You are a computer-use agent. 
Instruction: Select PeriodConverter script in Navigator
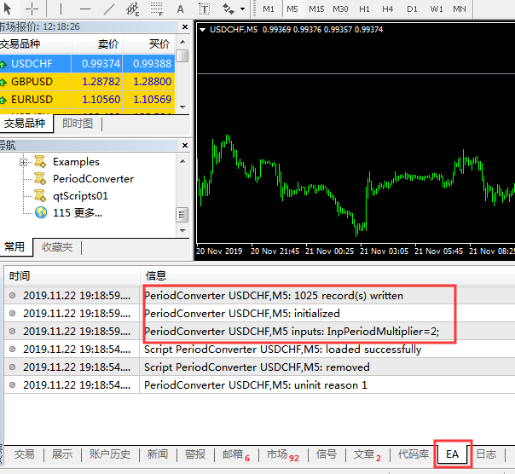93,179
